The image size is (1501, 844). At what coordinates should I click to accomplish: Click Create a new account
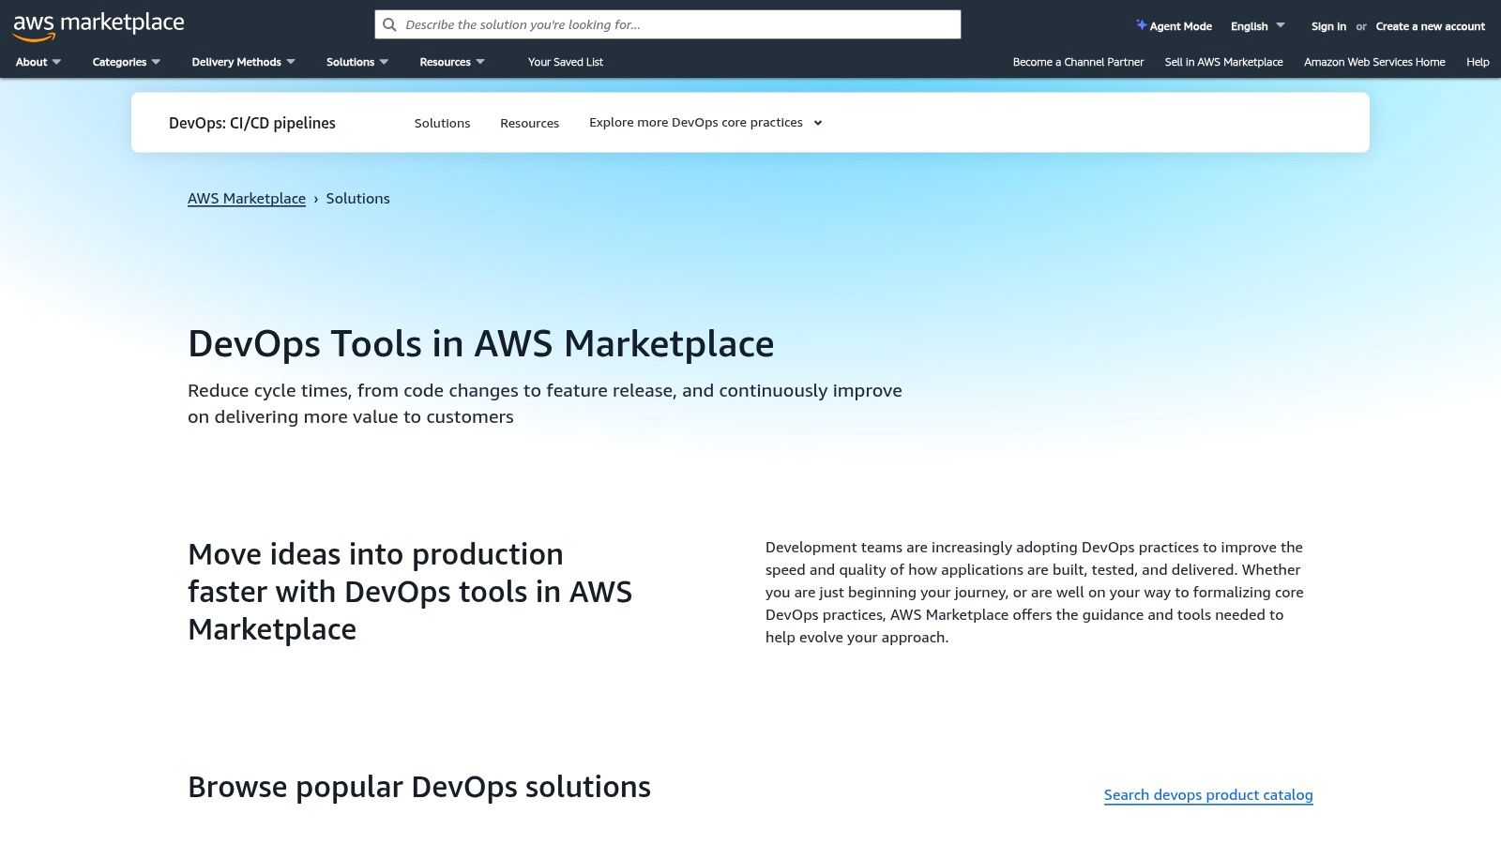[1430, 26]
